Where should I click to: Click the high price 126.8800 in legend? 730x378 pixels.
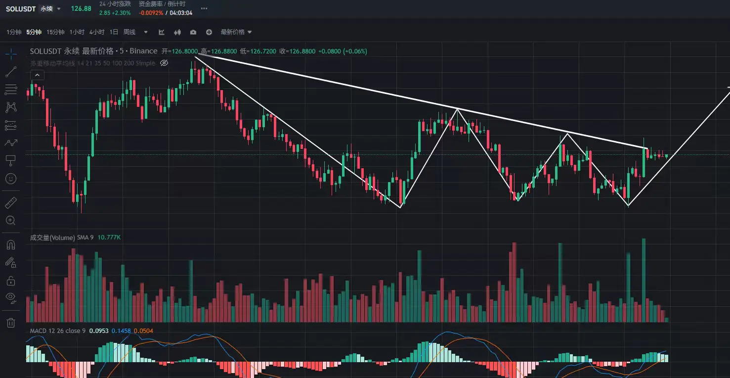223,51
